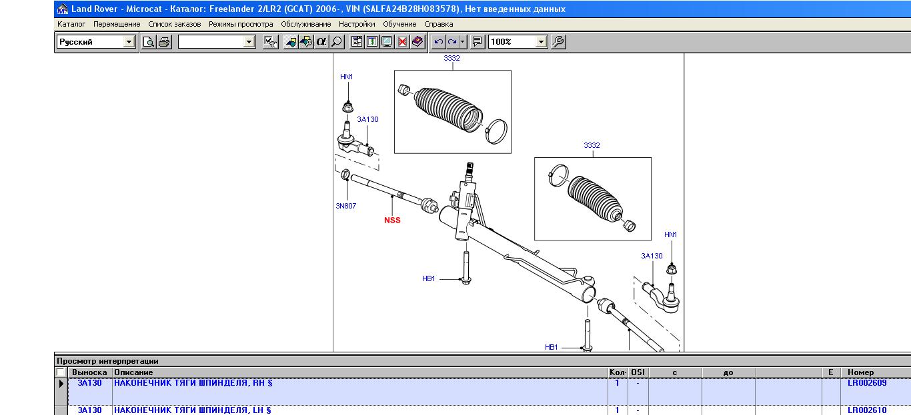
Task: Click the wrench settings icon
Action: coord(558,42)
